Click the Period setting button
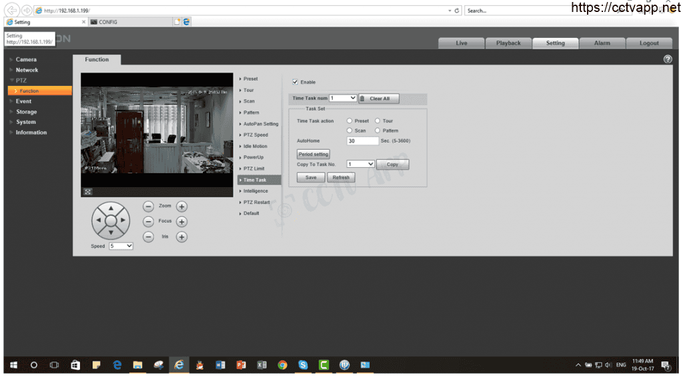683x377 pixels. coord(313,154)
